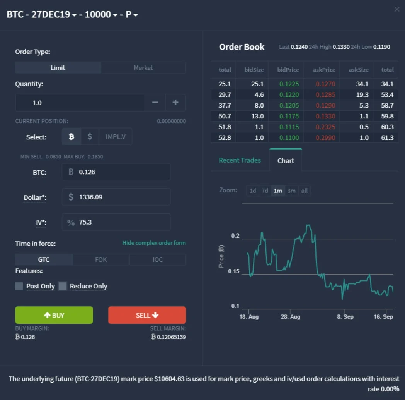Open the P option type dropdown
Screen dimensions: 405x400
click(132, 14)
